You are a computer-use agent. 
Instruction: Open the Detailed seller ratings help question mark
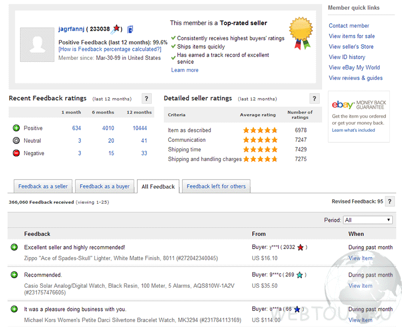[315, 99]
